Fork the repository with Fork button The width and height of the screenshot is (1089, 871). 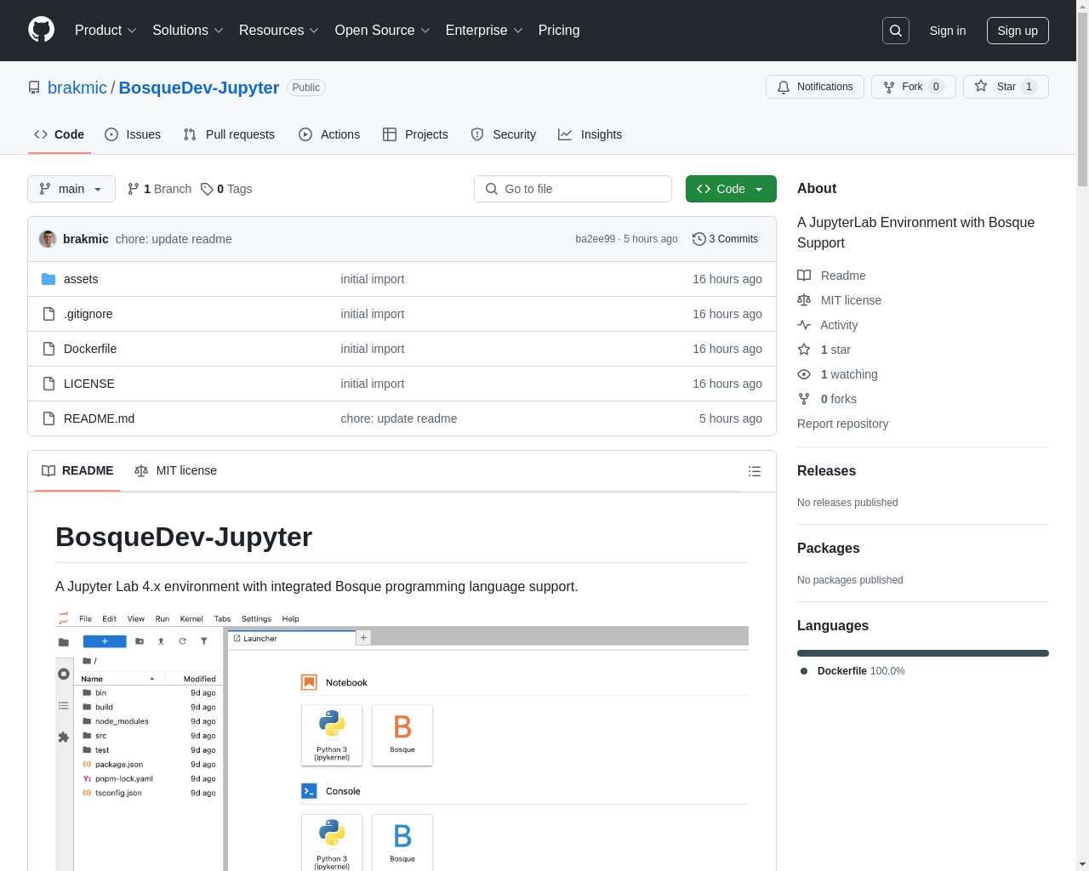tap(913, 87)
